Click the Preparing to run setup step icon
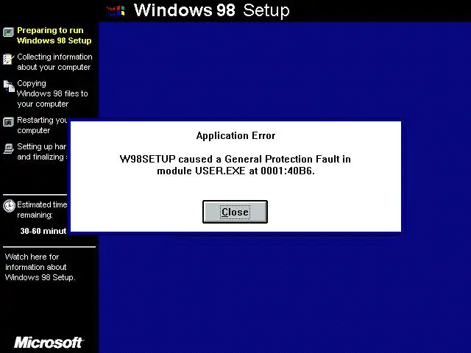The image size is (471, 353). pos(8,32)
